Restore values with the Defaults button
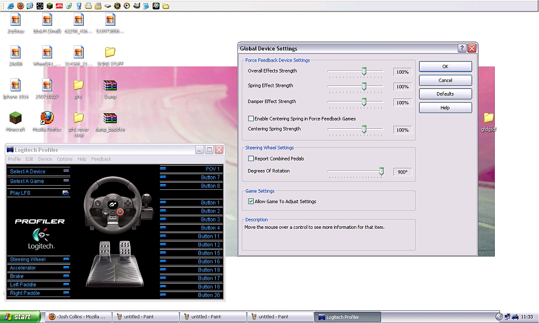This screenshot has width=539, height=323. click(x=445, y=94)
